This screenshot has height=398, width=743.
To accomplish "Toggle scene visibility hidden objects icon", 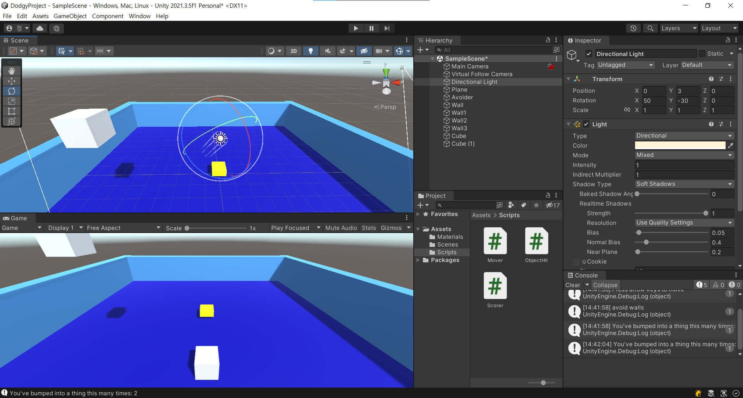I will tap(364, 51).
